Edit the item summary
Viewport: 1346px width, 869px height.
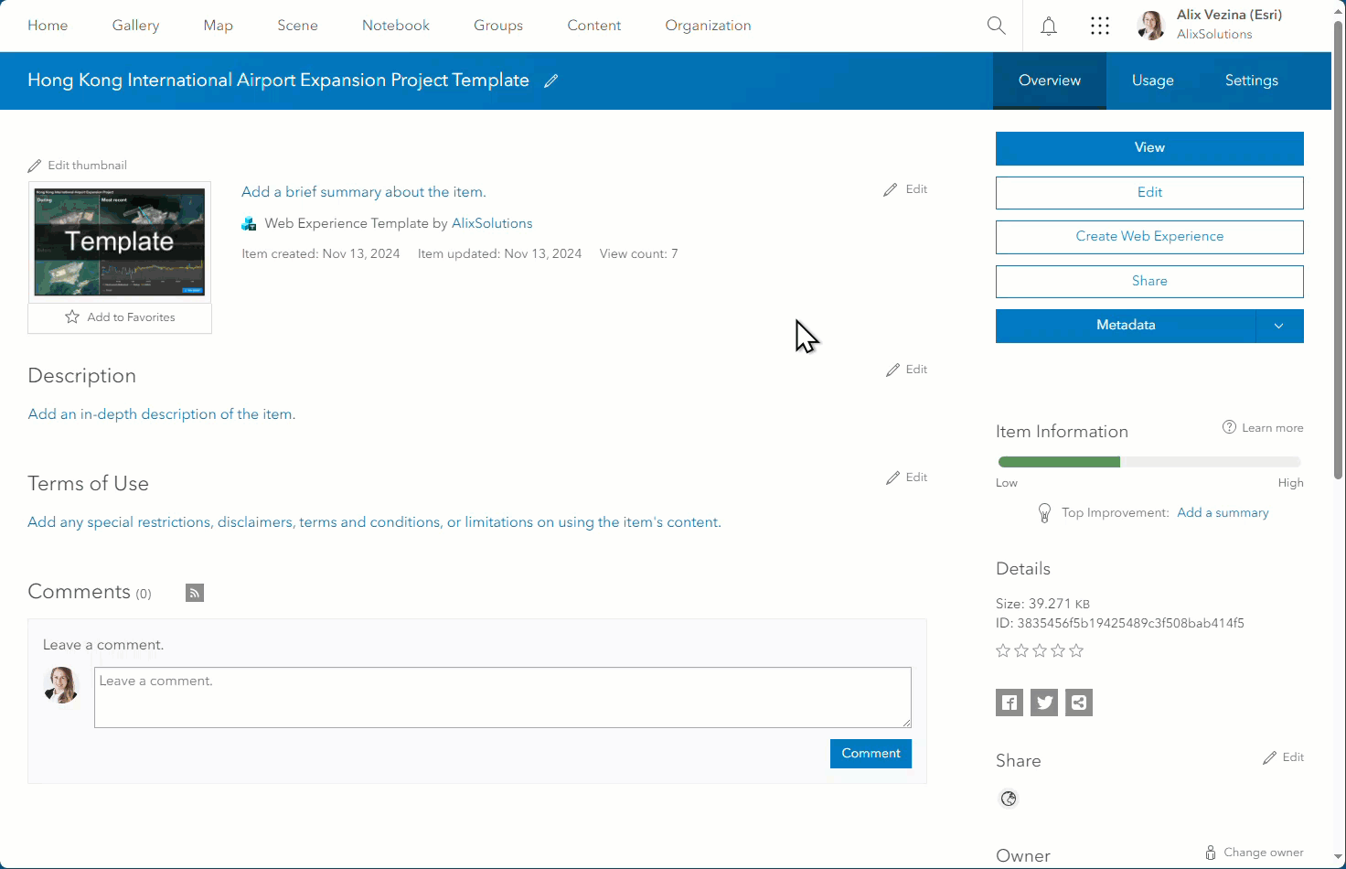pos(905,189)
